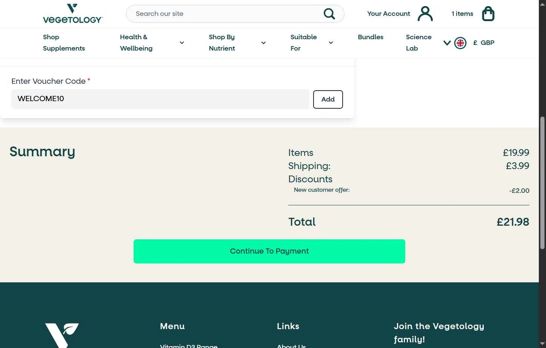Click the 1 items basket link
Viewport: 546px width, 348px height.
click(x=462, y=14)
